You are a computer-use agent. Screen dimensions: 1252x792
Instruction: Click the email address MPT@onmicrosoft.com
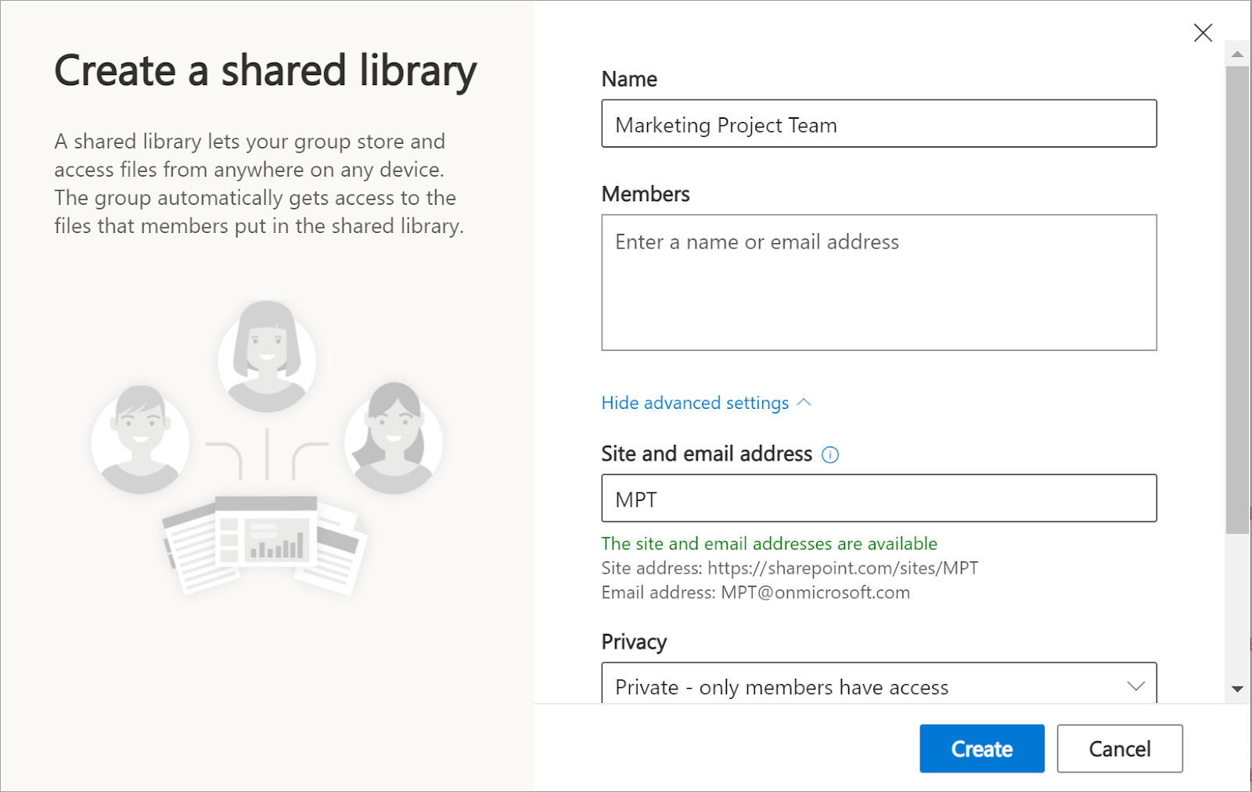point(815,593)
